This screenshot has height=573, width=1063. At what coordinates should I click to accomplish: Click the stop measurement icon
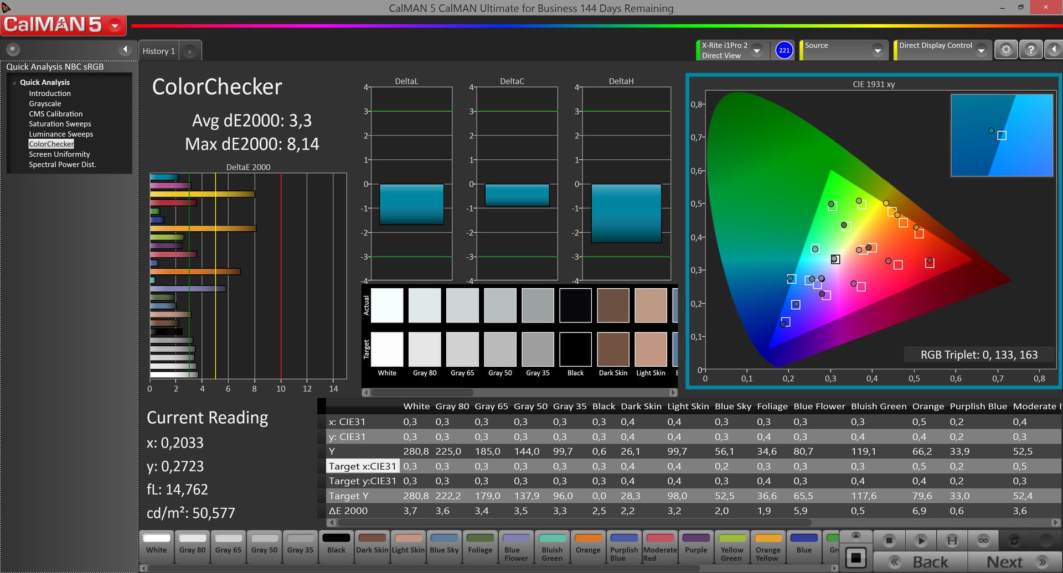coord(889,540)
